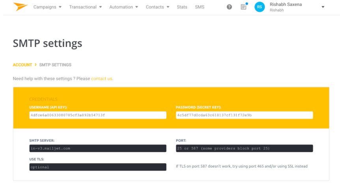This screenshot has width=340, height=186.
Task: Click the Rishabh Saxena account name
Action: pos(285,4)
